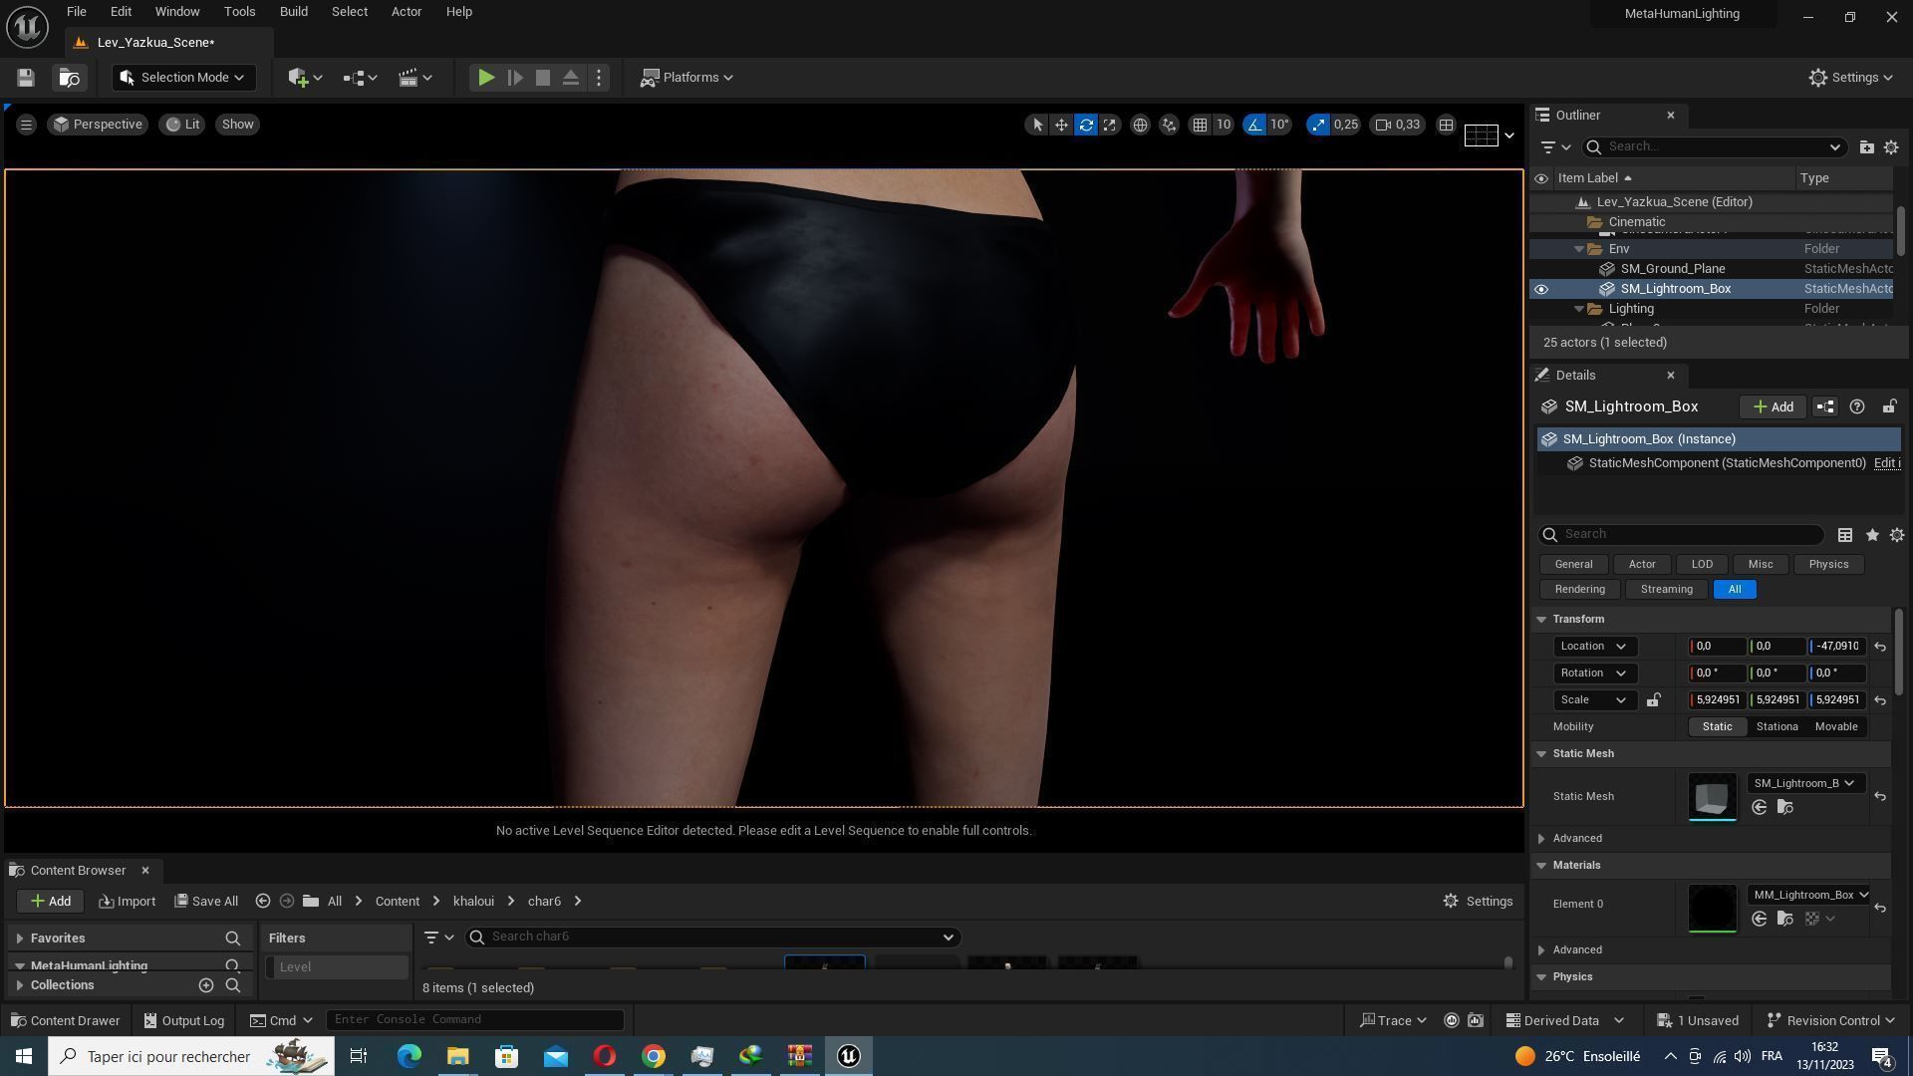Click the MM_Lightroom_Box material swatch thumbnail
This screenshot has width=1913, height=1076.
(x=1712, y=909)
